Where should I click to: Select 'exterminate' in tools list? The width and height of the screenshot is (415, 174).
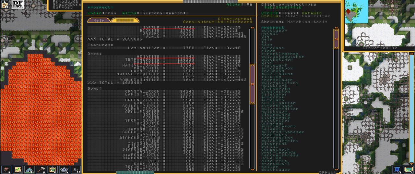(277, 106)
